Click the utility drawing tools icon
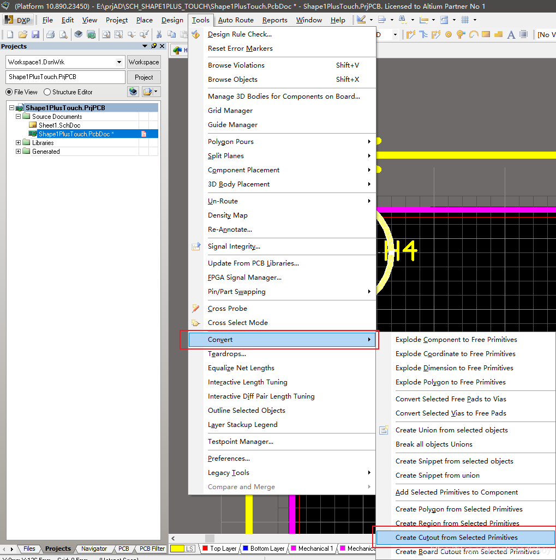 coord(361,20)
